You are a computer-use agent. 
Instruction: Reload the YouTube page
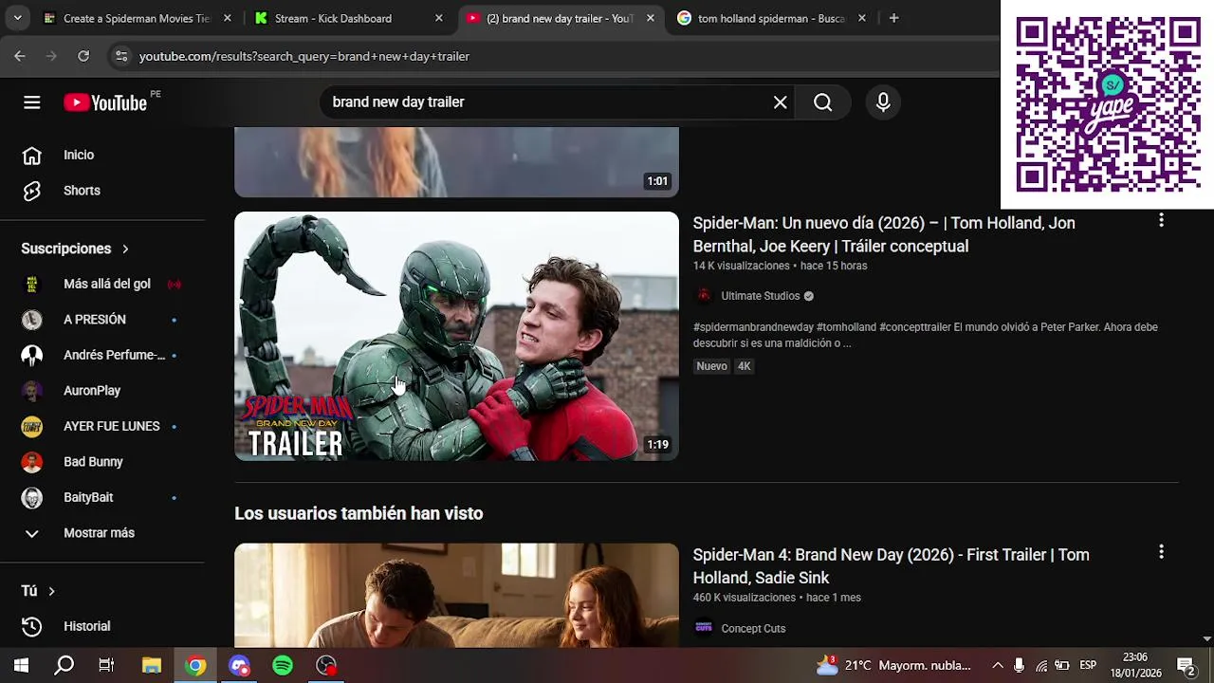point(83,56)
